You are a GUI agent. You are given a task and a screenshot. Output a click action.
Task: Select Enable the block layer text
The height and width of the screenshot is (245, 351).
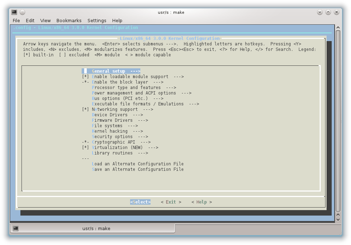120,82
